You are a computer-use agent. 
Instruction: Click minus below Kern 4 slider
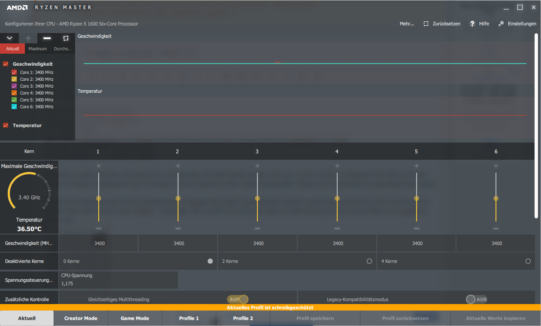point(337,229)
